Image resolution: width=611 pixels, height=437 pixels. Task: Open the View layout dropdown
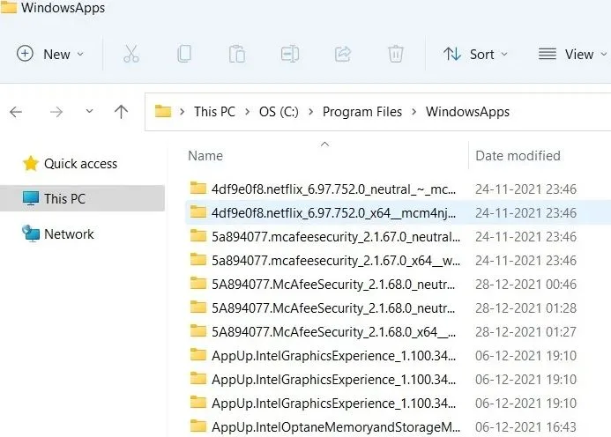click(572, 54)
